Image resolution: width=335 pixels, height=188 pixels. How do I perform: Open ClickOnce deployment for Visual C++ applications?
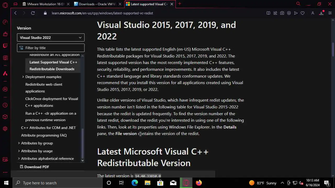(52, 102)
